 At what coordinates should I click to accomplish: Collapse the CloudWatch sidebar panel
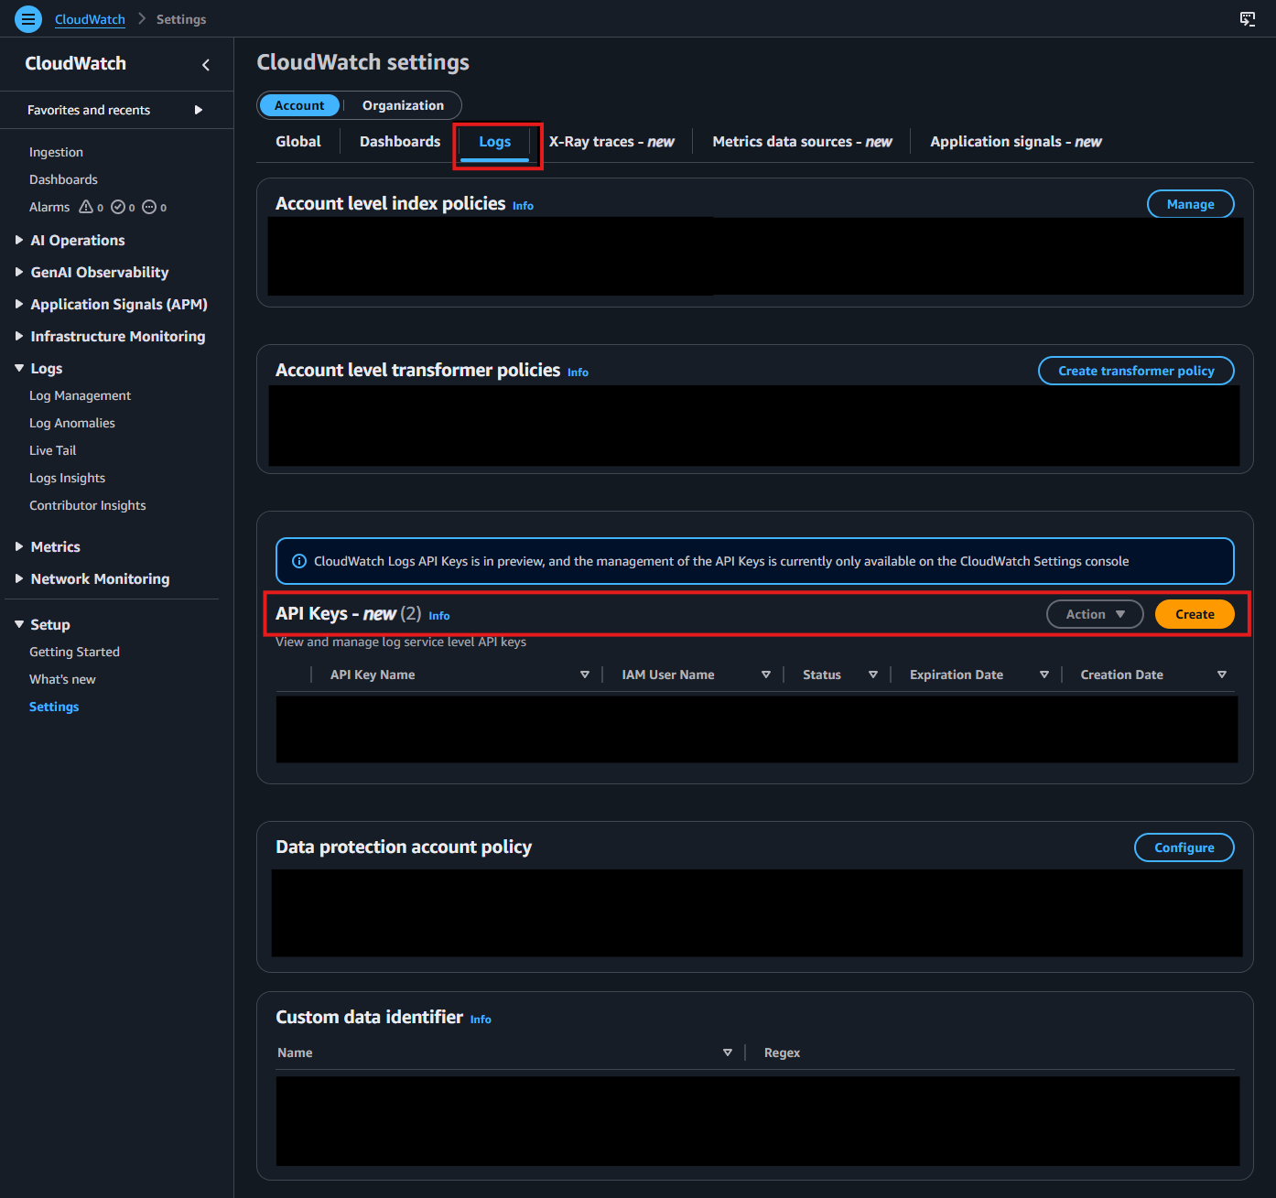[205, 64]
